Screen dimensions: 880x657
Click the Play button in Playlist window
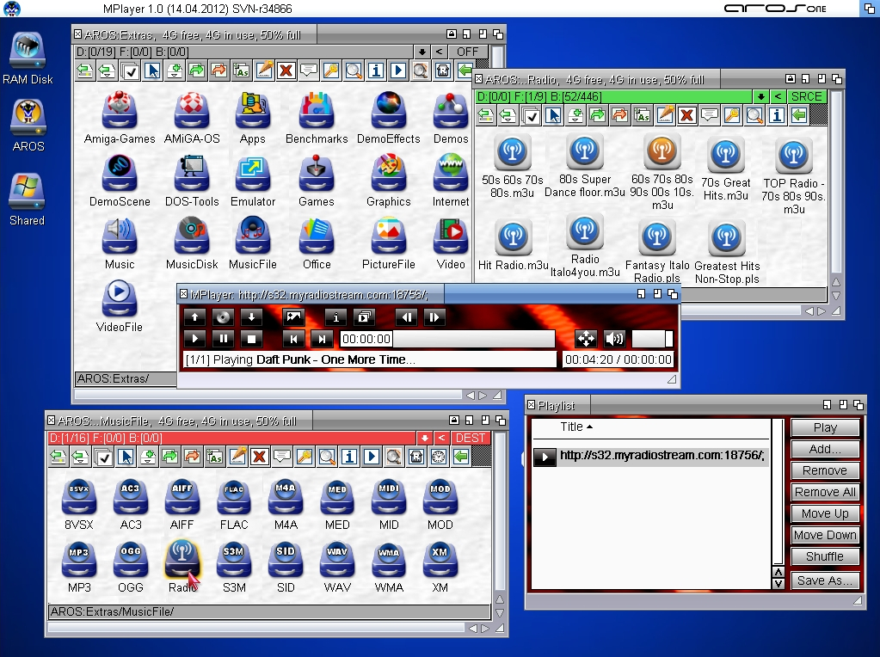[825, 427]
